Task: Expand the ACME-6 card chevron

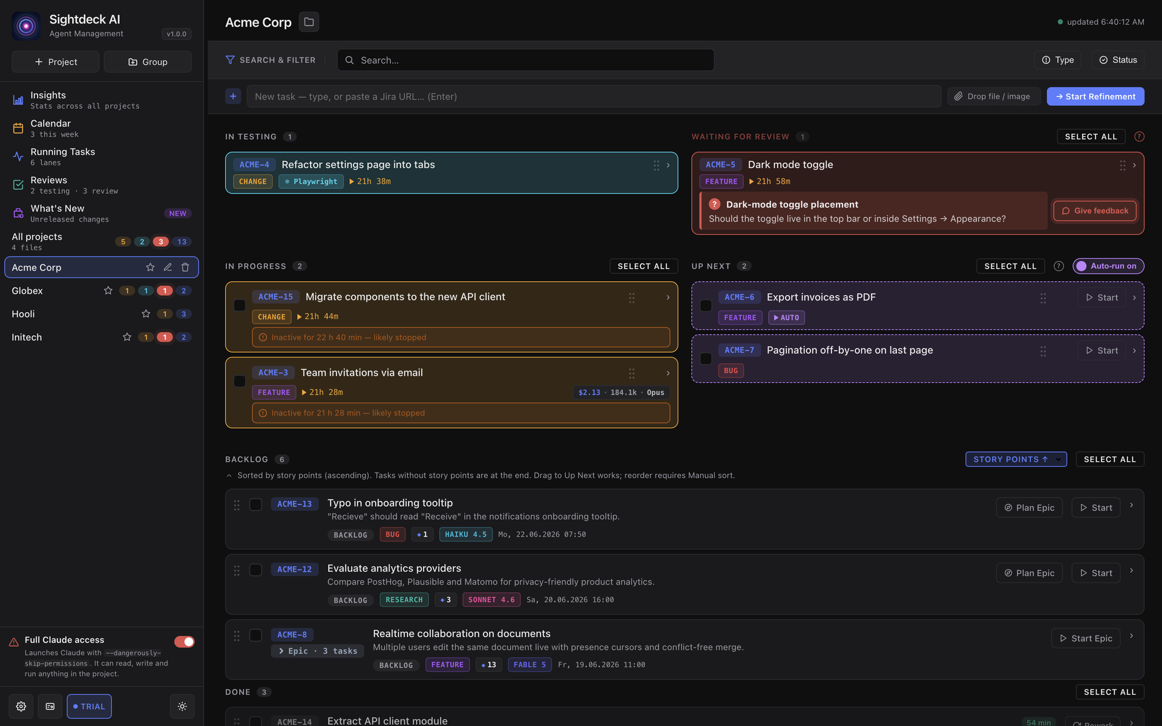Action: 1134,298
